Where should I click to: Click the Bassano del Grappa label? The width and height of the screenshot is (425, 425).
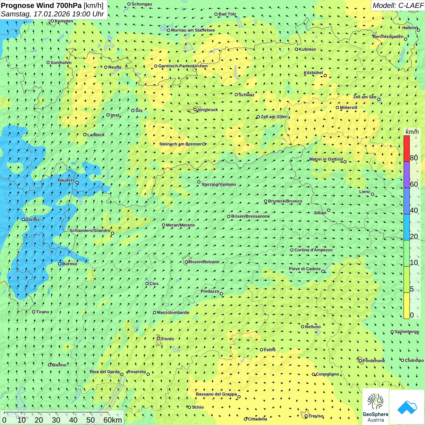pyautogui.click(x=216, y=394)
